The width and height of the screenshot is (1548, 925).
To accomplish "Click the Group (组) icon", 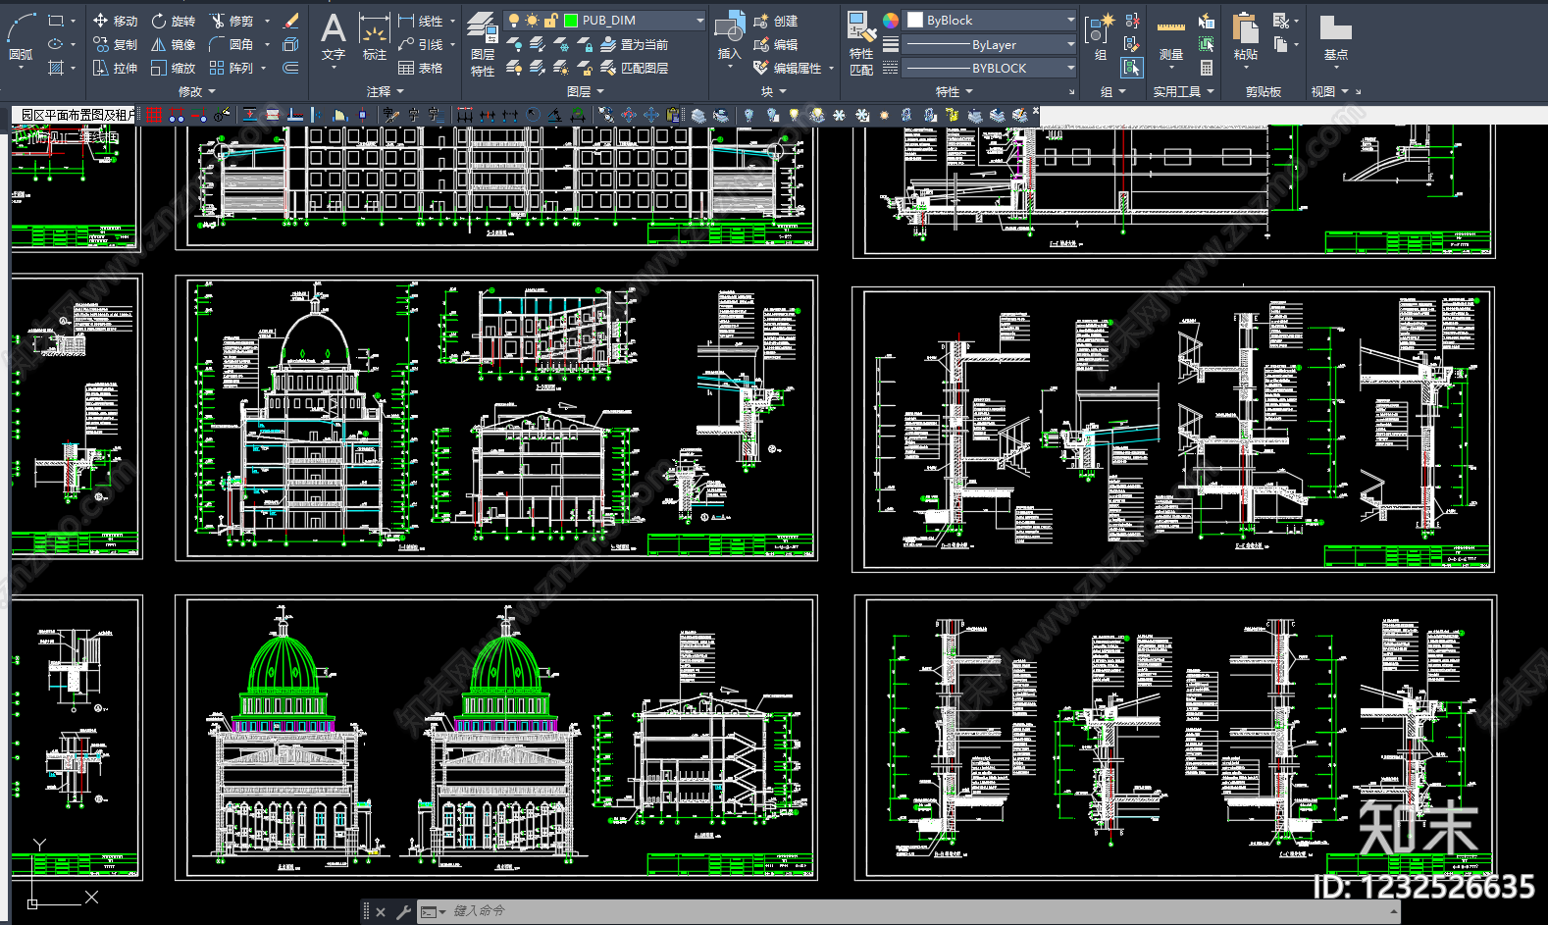I will 1100,37.
